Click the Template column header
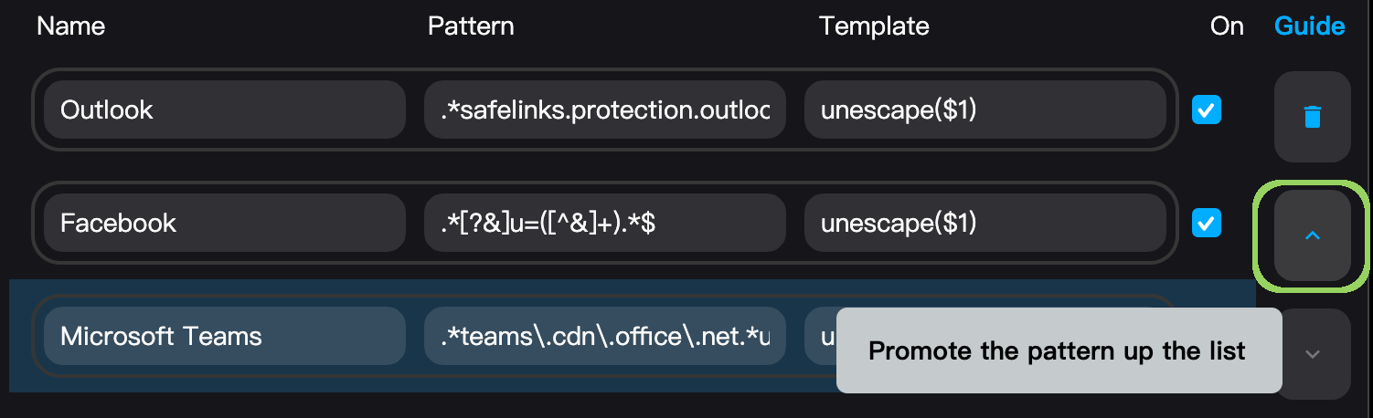The image size is (1373, 418). pyautogui.click(x=874, y=26)
